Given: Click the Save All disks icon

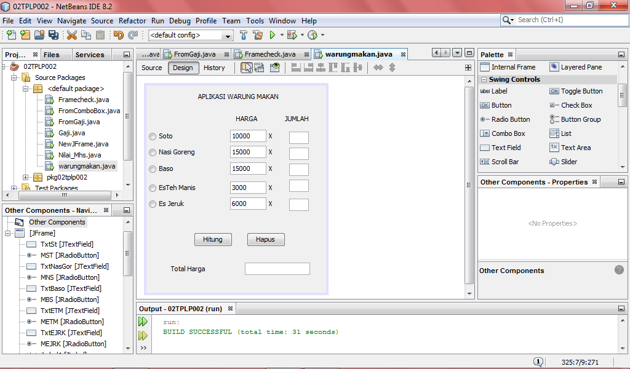Looking at the screenshot, I should pos(53,35).
